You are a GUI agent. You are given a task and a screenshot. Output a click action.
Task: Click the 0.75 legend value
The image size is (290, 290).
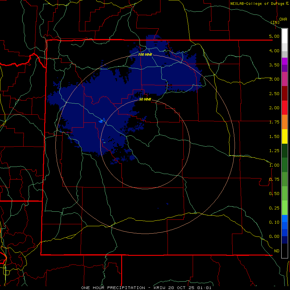pyautogui.click(x=274, y=179)
